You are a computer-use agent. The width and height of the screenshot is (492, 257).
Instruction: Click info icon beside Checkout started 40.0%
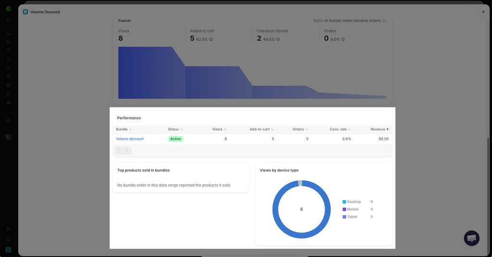(278, 39)
